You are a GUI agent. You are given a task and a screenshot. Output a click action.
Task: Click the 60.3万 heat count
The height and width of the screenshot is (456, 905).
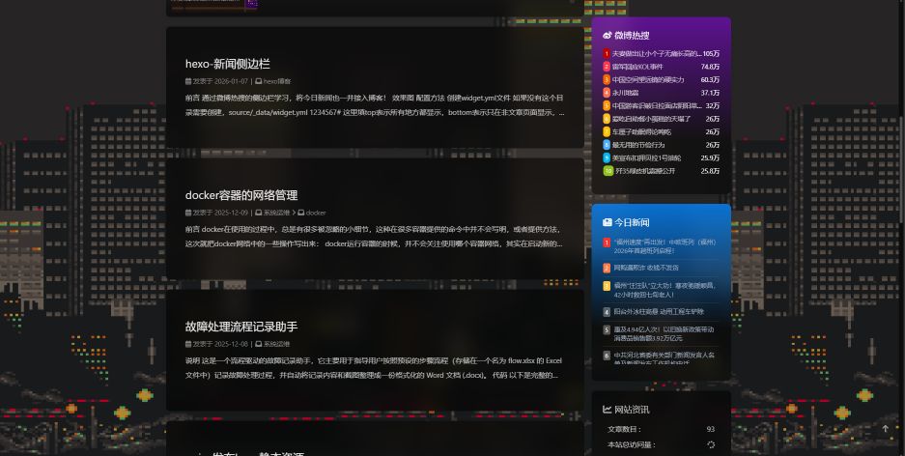coord(710,79)
